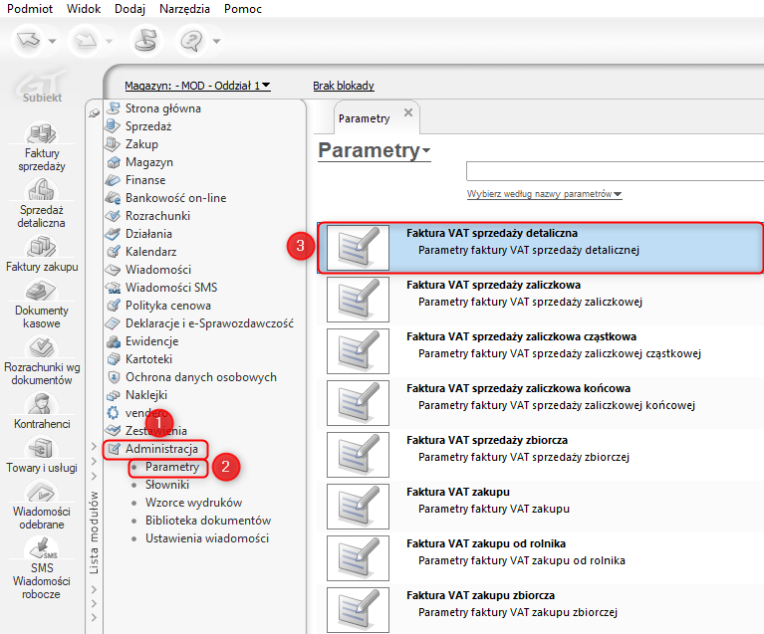Image resolution: width=764 pixels, height=634 pixels.
Task: Open the Kontrahenci shortcut icon
Action: pos(42,404)
